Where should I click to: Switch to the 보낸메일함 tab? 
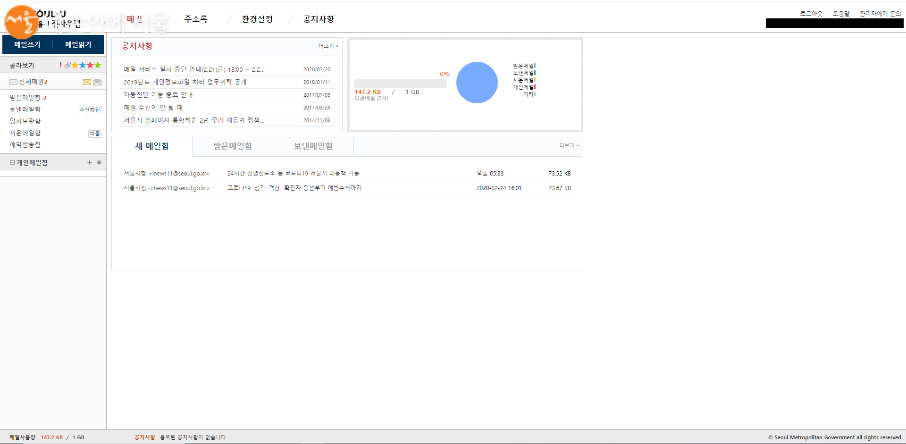coord(313,146)
